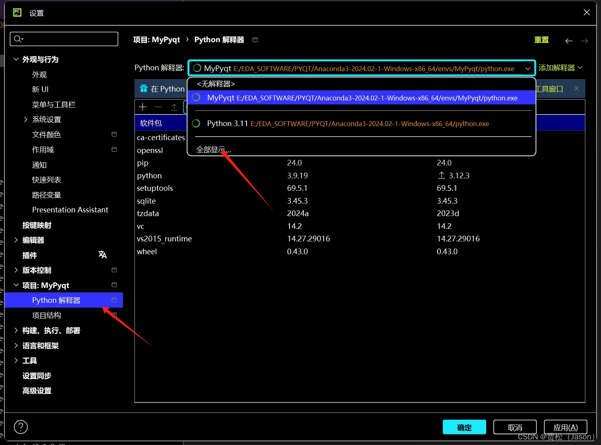Click the translate icon next to 插件

point(102,255)
